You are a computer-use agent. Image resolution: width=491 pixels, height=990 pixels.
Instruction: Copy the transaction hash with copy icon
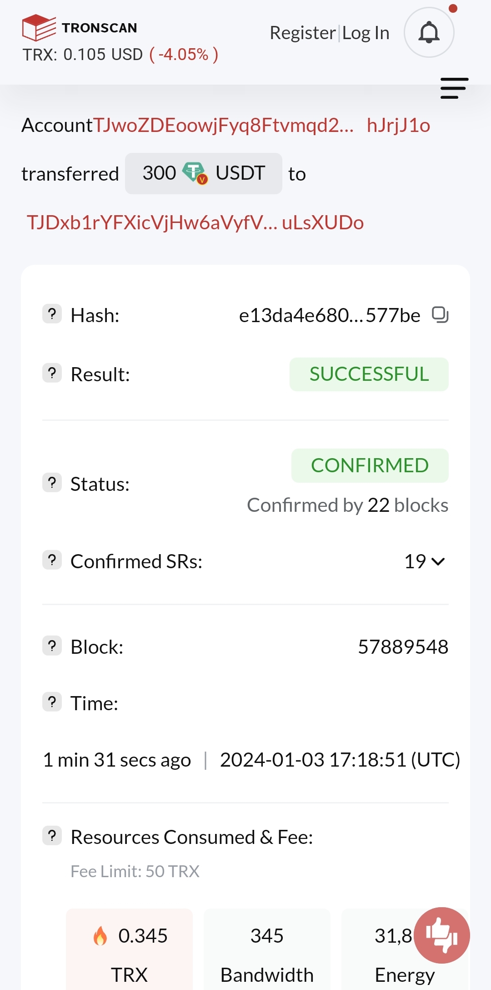[x=440, y=315]
